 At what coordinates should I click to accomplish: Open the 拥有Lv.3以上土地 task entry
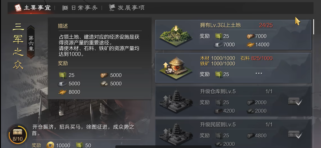[x=233, y=35]
